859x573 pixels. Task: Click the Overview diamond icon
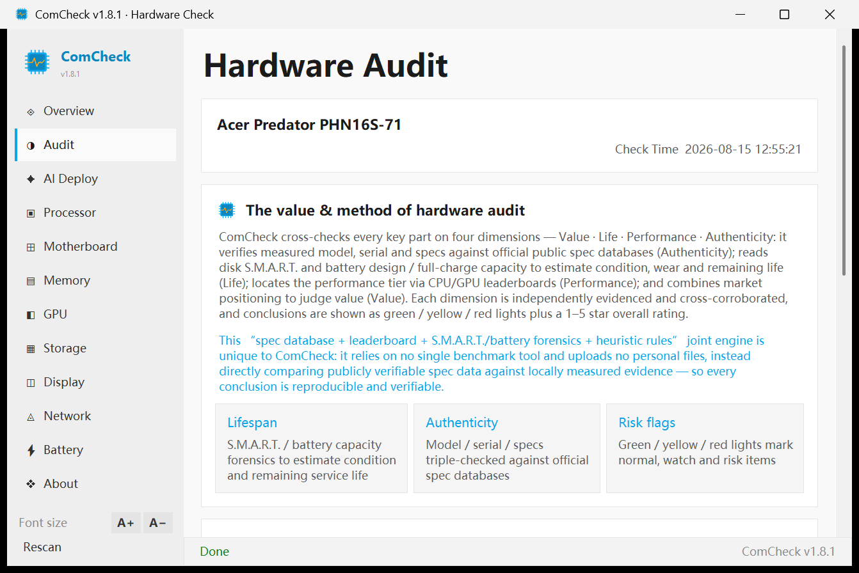tap(31, 112)
